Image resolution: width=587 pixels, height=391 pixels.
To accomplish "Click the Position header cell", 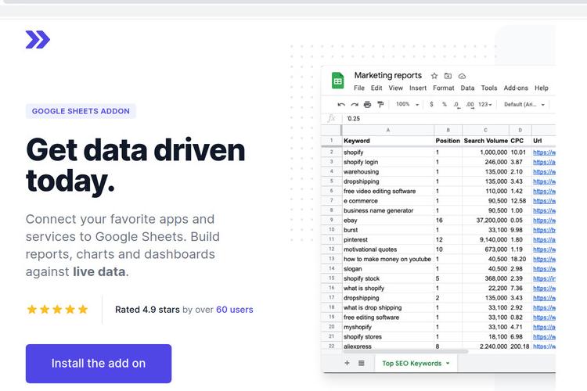I will [448, 141].
